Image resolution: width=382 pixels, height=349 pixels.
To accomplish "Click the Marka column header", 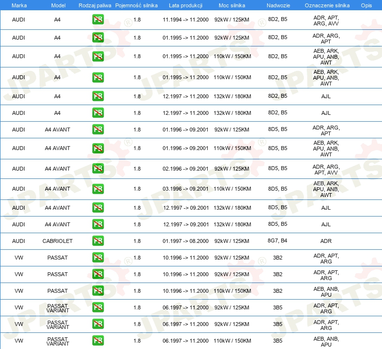I will tap(19, 5).
